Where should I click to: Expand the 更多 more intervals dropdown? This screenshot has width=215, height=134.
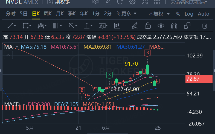click(129, 14)
